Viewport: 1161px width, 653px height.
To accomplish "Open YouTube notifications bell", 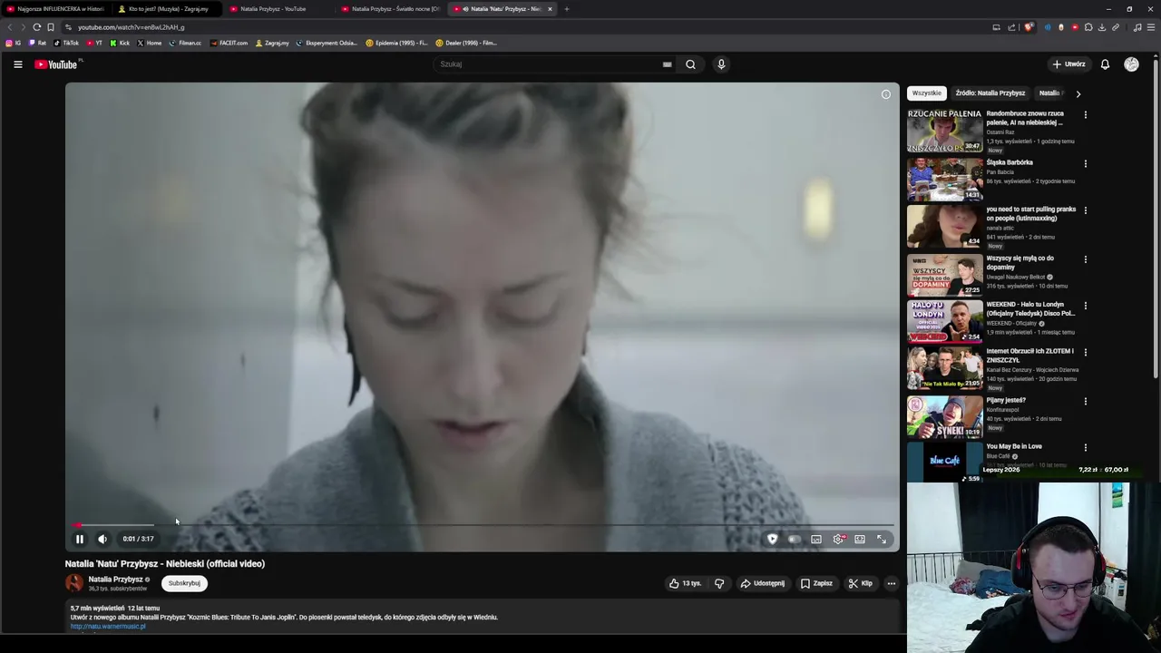I will coord(1105,64).
